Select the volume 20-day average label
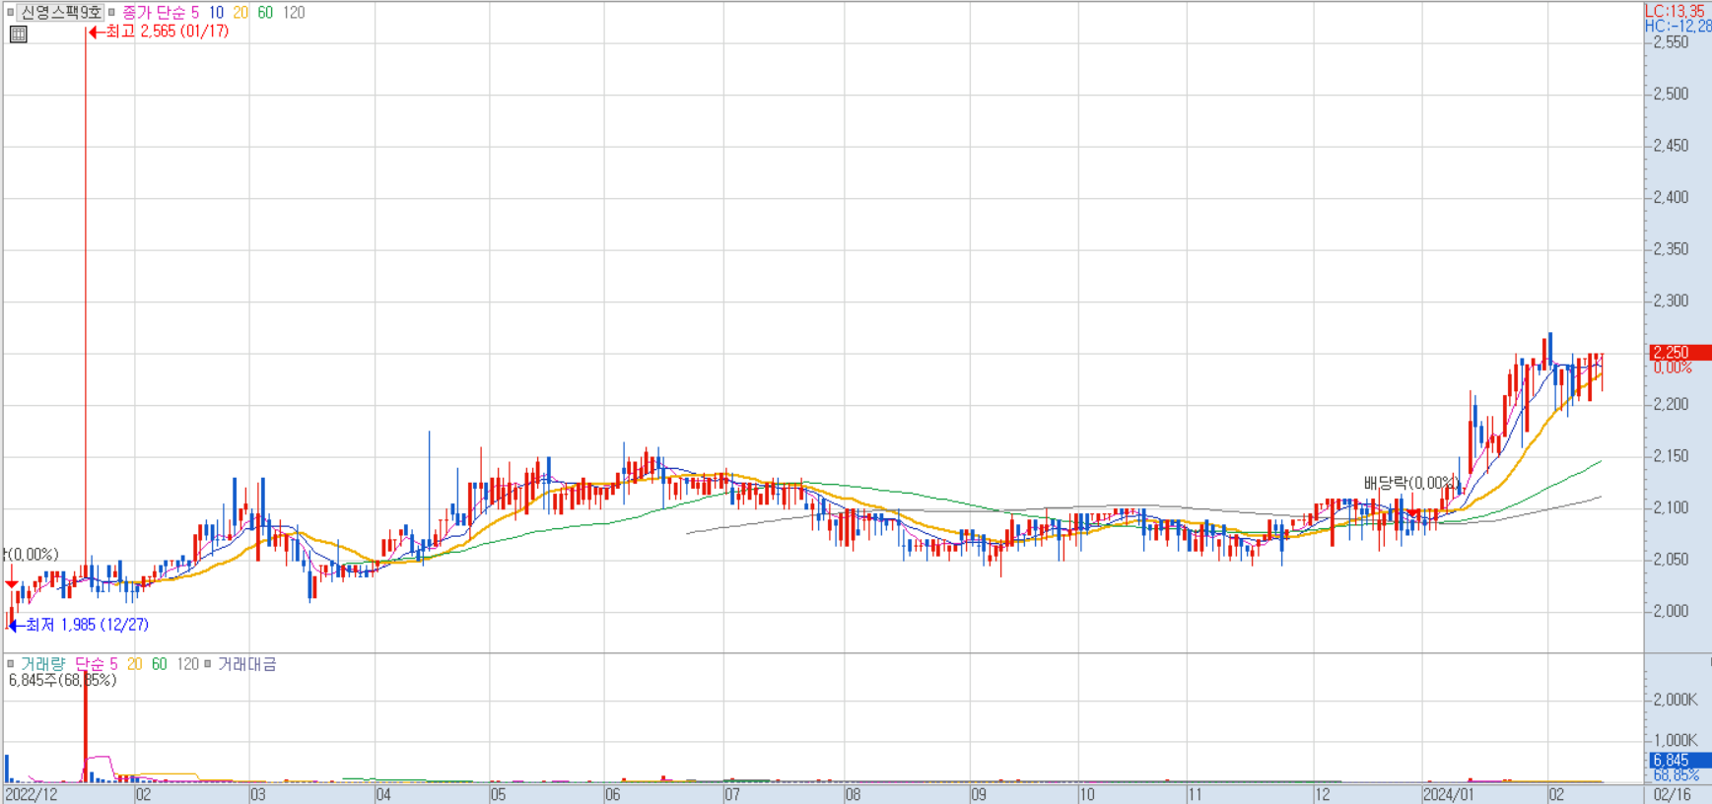The height and width of the screenshot is (804, 1712). click(134, 664)
